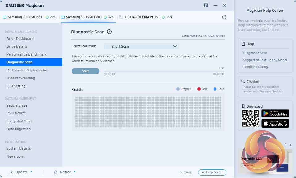Start the diagnostic scan
Viewport: 296px width, 178px height.
86,71
